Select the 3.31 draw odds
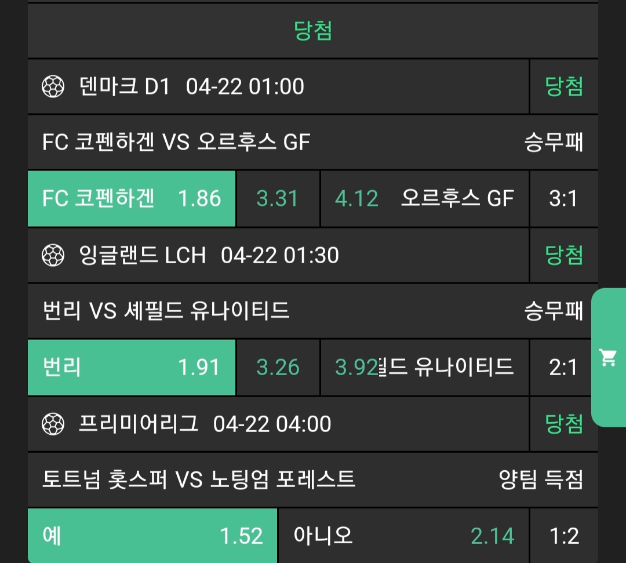This screenshot has height=563, width=626. click(x=278, y=199)
